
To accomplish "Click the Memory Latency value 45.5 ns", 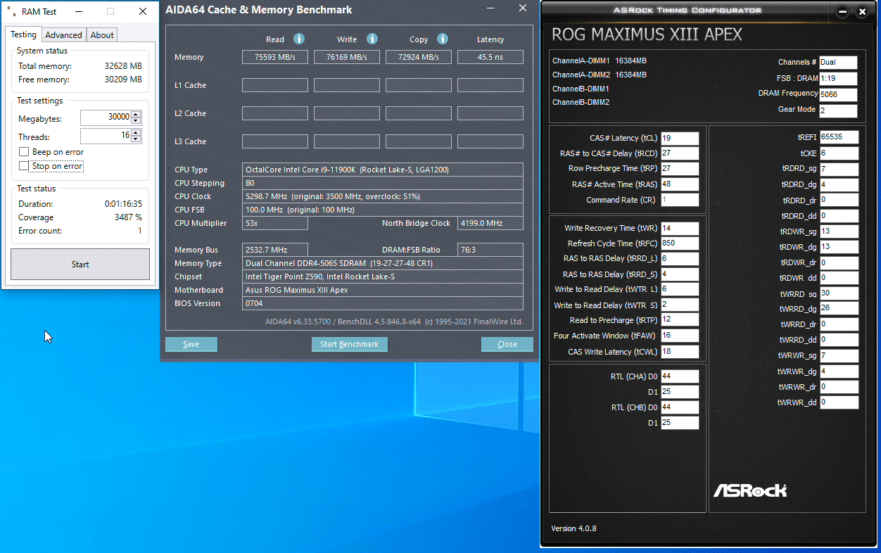I will (490, 57).
